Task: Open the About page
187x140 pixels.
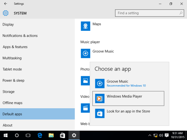Action: (37, 125)
